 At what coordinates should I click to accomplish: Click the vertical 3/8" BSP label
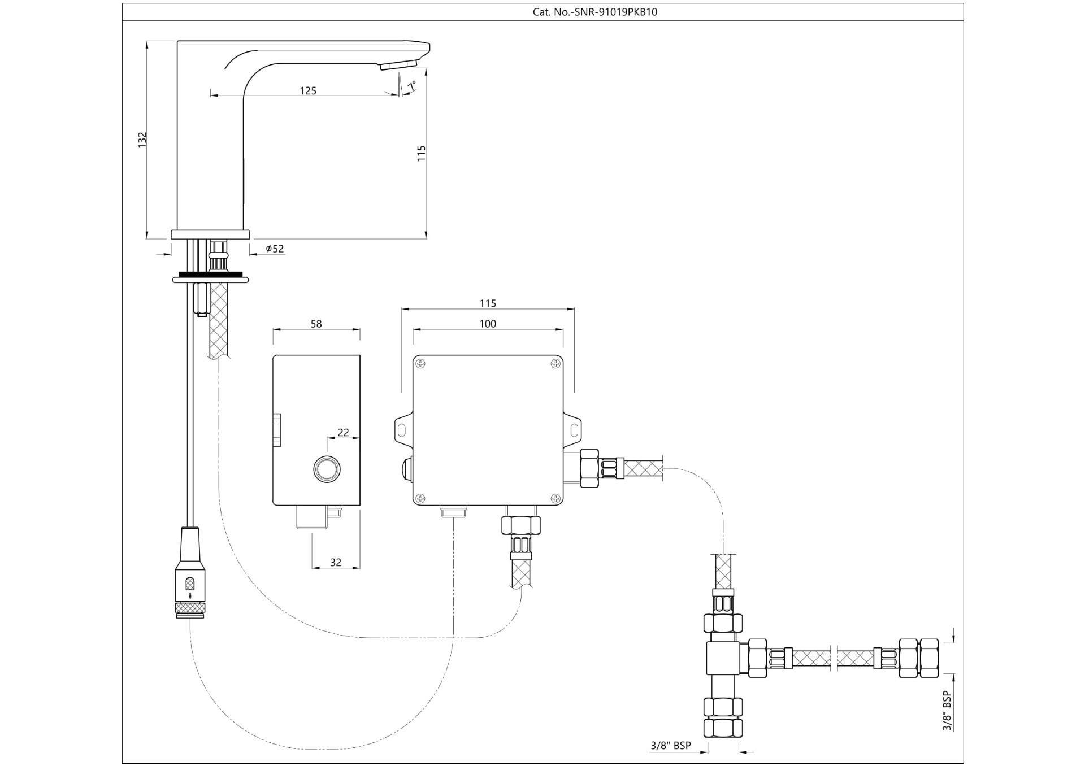(x=947, y=711)
